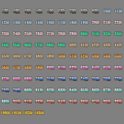Click the 66阶 label
This screenshot has width=124, height=124.
pyautogui.click(x=118, y=68)
